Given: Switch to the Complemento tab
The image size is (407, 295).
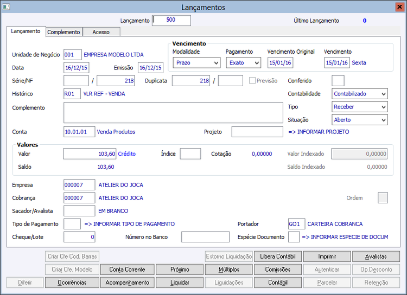Looking at the screenshot, I should [64, 32].
